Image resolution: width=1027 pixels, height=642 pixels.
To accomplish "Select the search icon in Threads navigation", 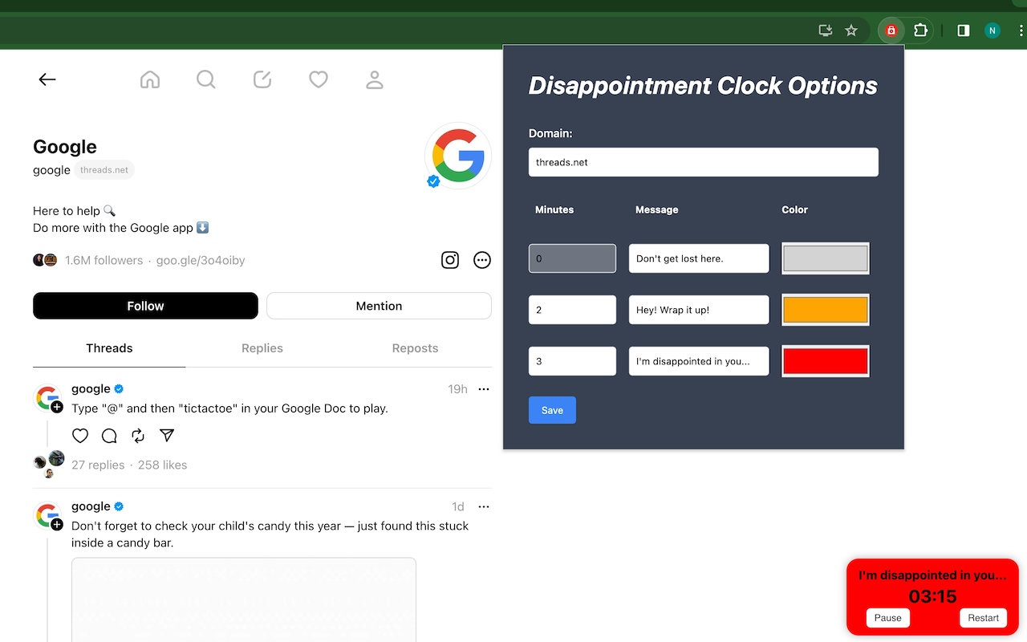I will (205, 79).
